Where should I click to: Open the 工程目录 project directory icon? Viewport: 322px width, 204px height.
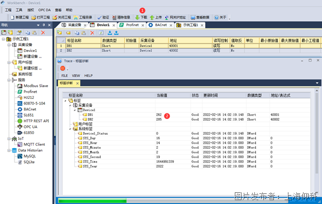[76, 17]
